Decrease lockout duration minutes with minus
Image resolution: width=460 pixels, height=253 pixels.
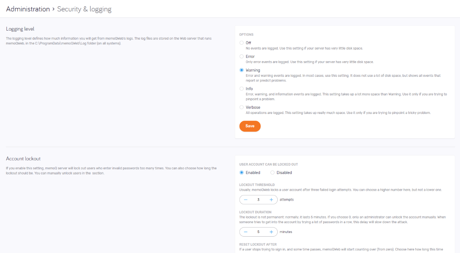(246, 232)
